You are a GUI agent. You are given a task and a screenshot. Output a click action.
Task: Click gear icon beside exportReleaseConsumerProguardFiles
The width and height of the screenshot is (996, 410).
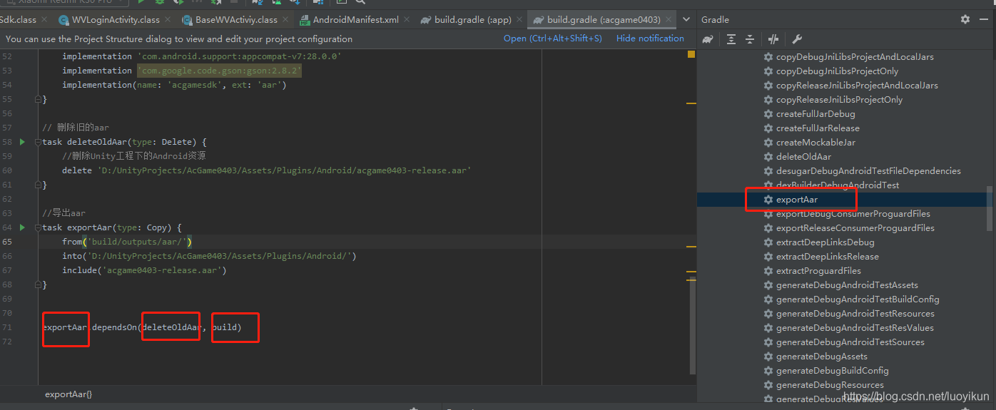coord(768,228)
